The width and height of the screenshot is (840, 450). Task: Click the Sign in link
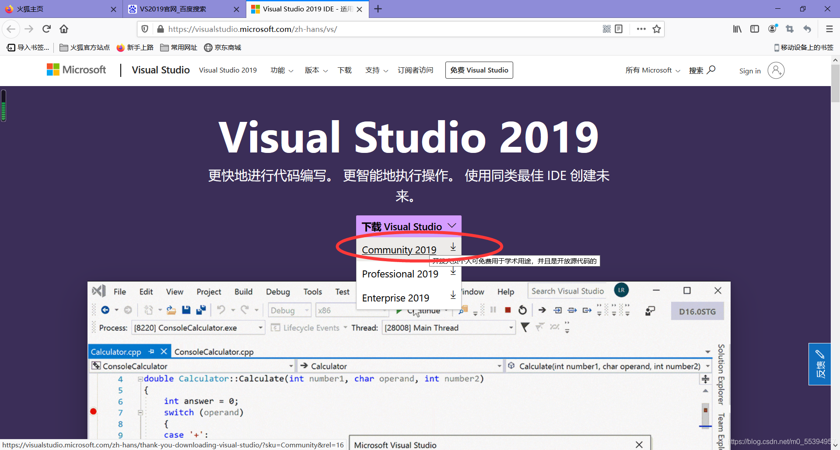click(x=750, y=71)
